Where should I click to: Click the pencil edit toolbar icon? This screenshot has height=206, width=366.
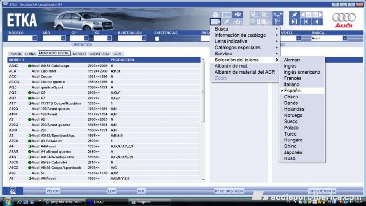coord(226,22)
